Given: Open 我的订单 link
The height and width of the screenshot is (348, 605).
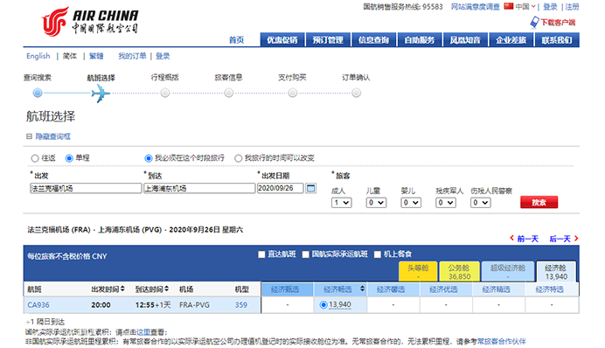Looking at the screenshot, I should click(x=132, y=56).
